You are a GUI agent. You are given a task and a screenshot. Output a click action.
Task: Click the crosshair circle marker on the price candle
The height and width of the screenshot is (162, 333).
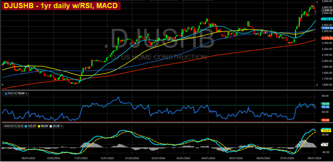314,7
